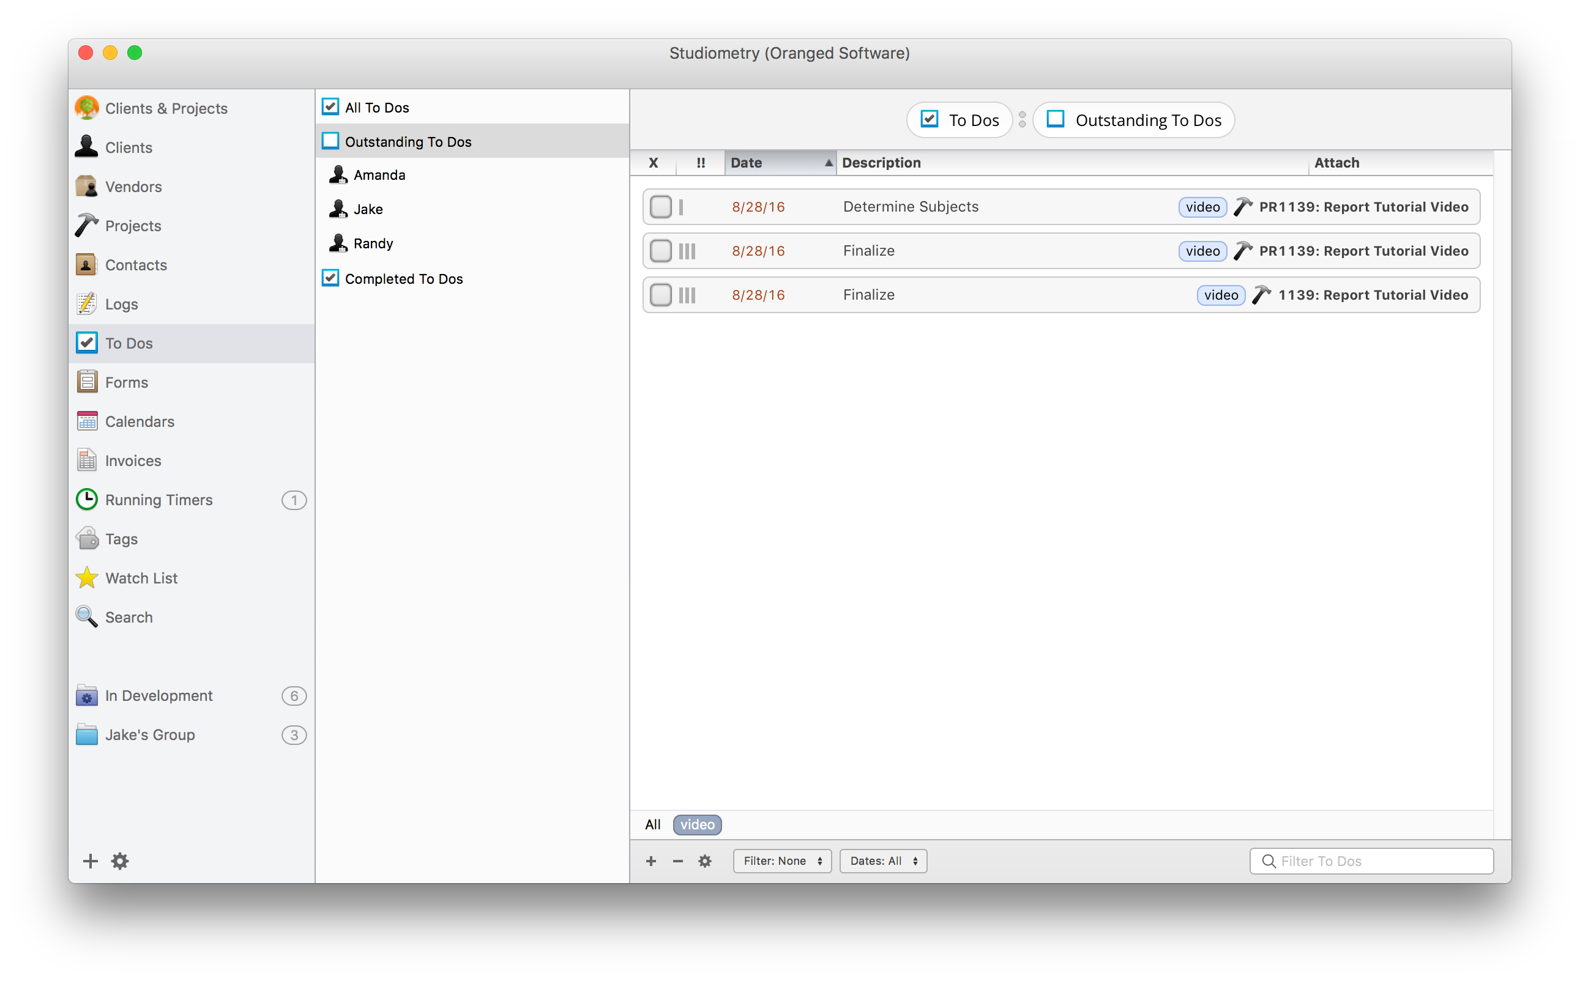The width and height of the screenshot is (1580, 981).
Task: Click the Filter To Dos search field
Action: click(x=1371, y=861)
